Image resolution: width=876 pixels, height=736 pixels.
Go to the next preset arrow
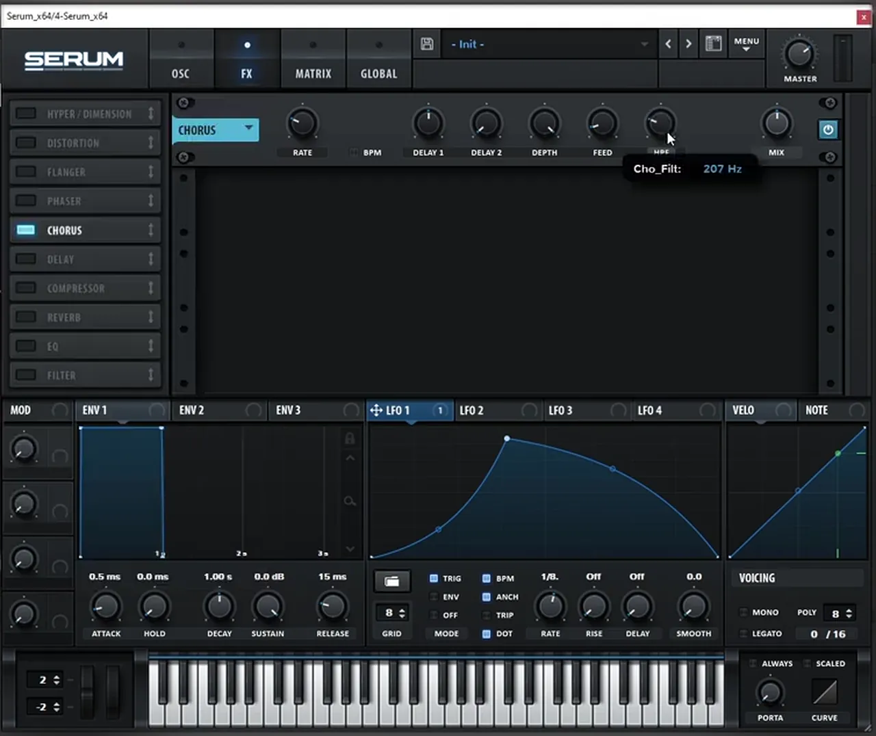[688, 44]
